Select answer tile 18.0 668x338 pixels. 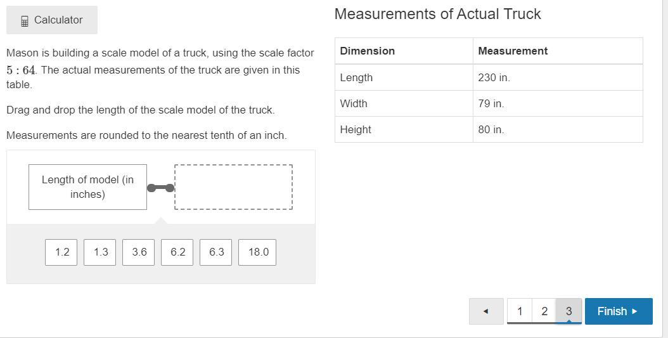coord(257,252)
